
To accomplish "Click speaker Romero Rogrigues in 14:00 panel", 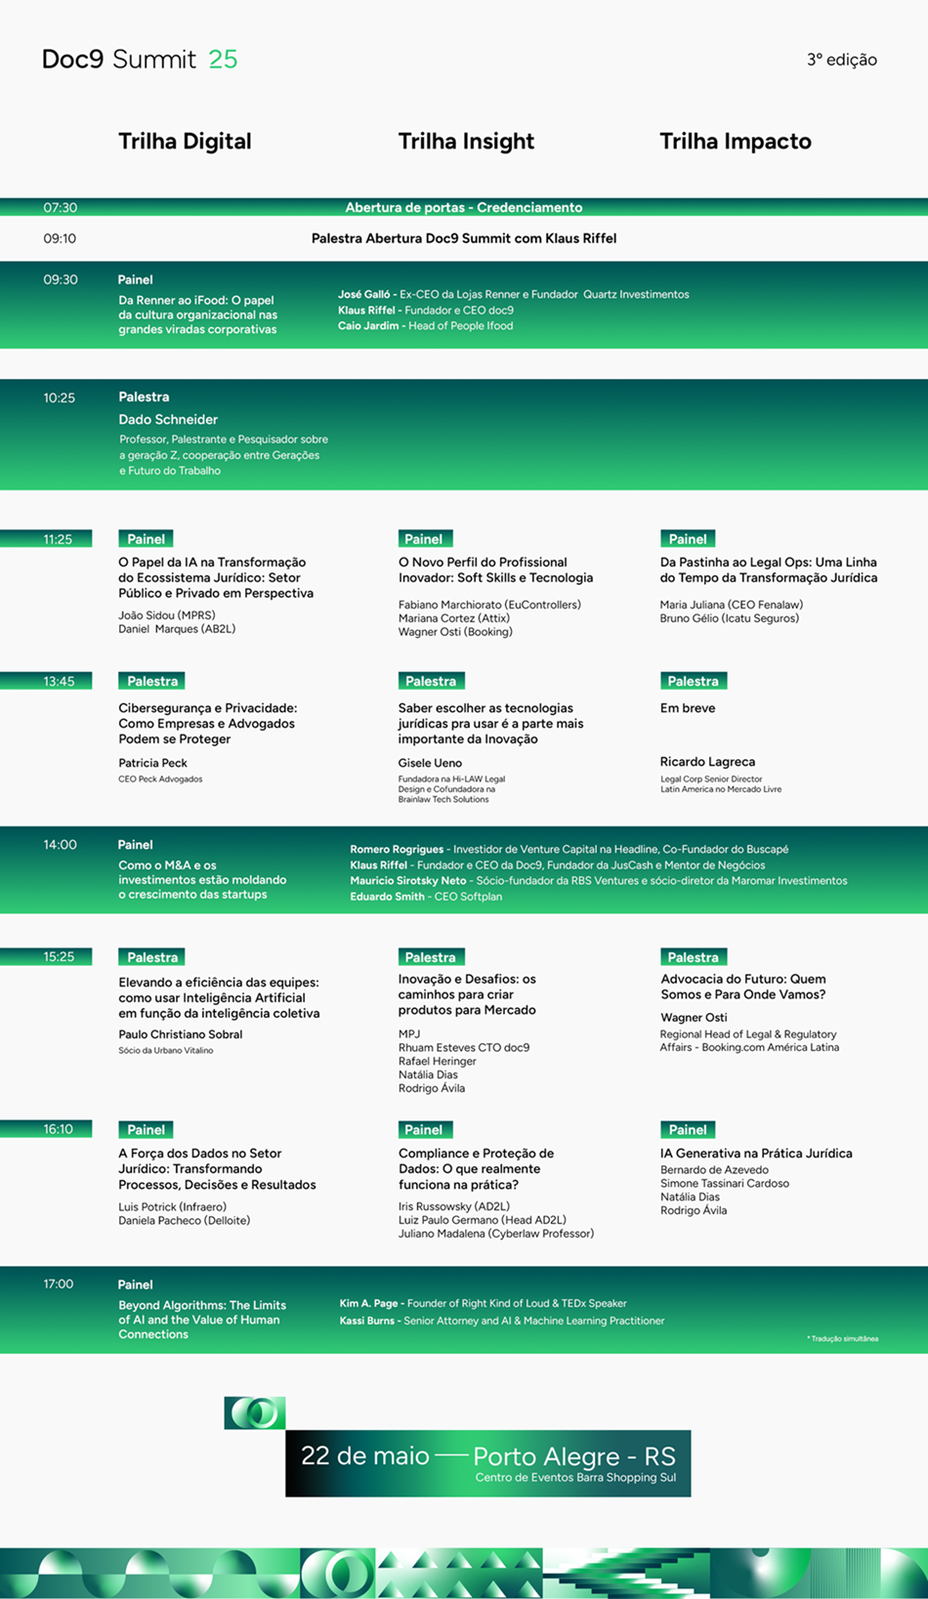I will [x=397, y=849].
